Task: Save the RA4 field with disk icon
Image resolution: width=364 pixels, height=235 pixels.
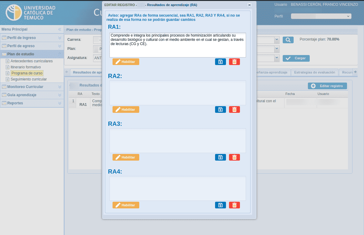Action: click(x=220, y=205)
